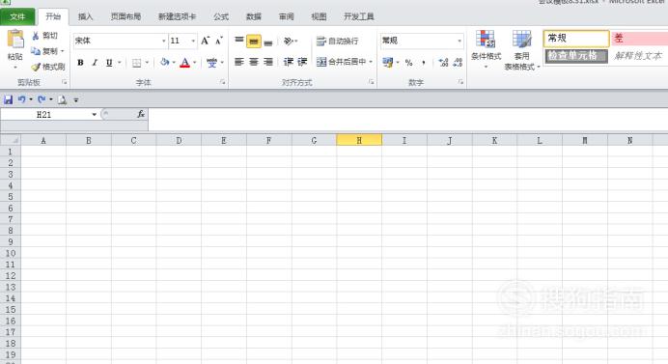Expand Name Box dropdown
Image resolution: width=668 pixels, height=364 pixels.
click(95, 114)
